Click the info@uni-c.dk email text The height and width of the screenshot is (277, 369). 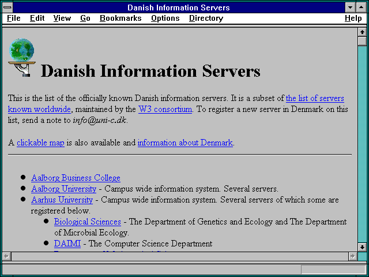point(100,121)
